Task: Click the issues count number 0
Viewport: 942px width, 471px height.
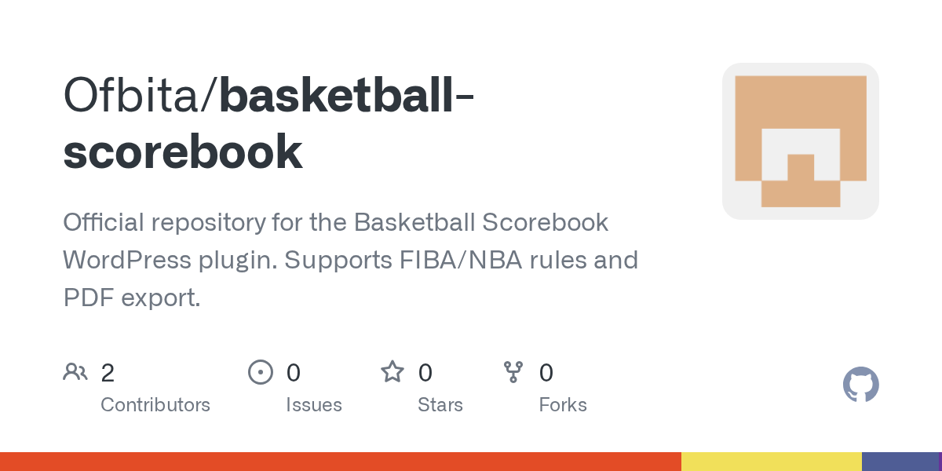Action: point(293,373)
